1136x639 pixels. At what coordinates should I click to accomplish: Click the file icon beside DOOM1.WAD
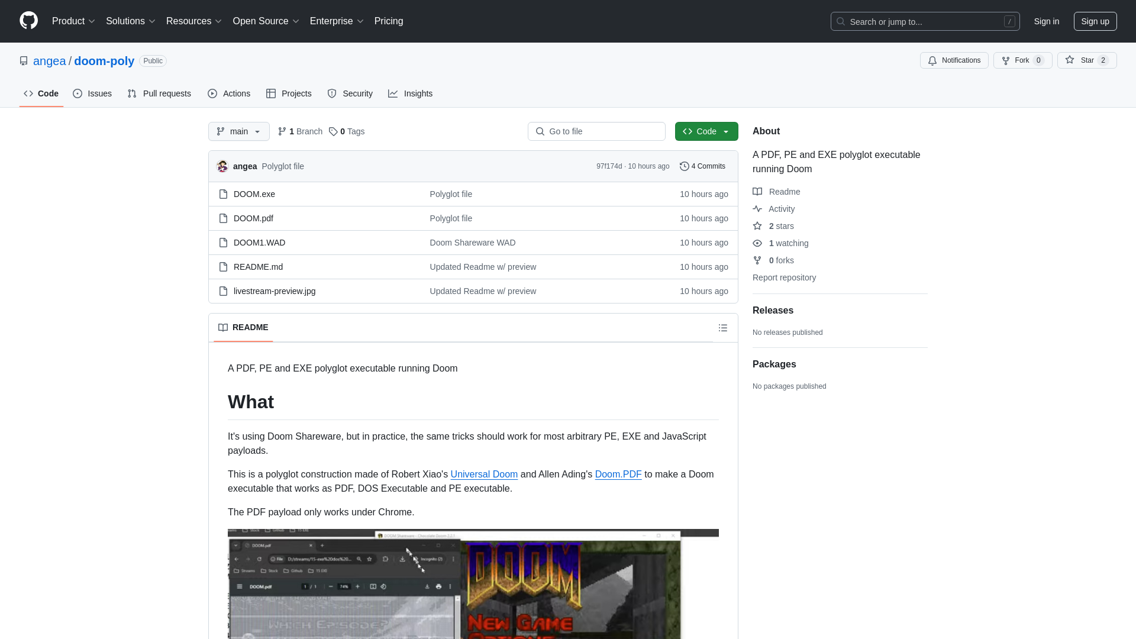point(223,243)
